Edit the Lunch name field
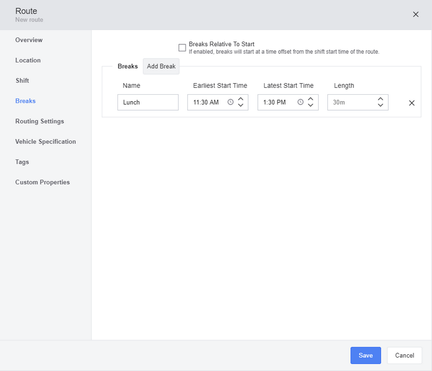 click(x=148, y=102)
